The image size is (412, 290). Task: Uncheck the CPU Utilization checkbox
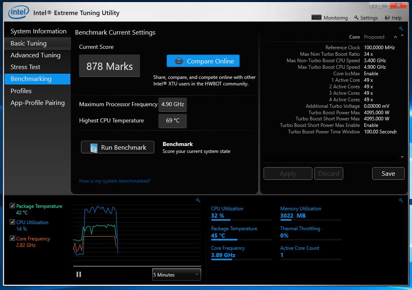tap(12, 222)
